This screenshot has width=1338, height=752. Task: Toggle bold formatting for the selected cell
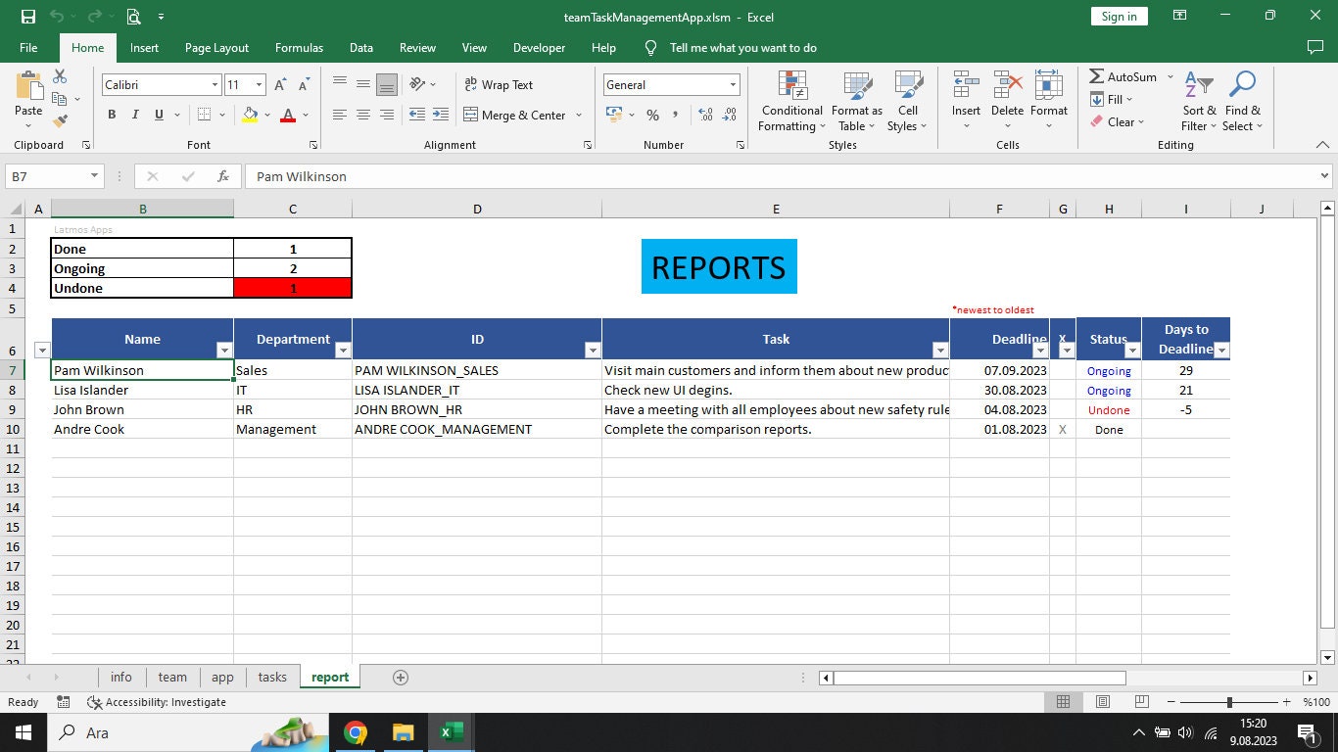(x=112, y=115)
